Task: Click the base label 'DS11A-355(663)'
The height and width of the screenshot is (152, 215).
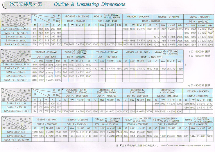Action: click(137, 96)
